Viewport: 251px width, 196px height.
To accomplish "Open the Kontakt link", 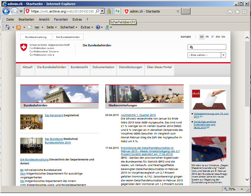I will click(186, 37).
